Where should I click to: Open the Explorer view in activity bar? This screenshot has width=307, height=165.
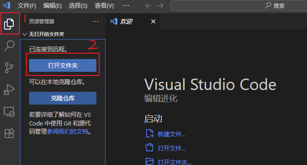point(9,24)
